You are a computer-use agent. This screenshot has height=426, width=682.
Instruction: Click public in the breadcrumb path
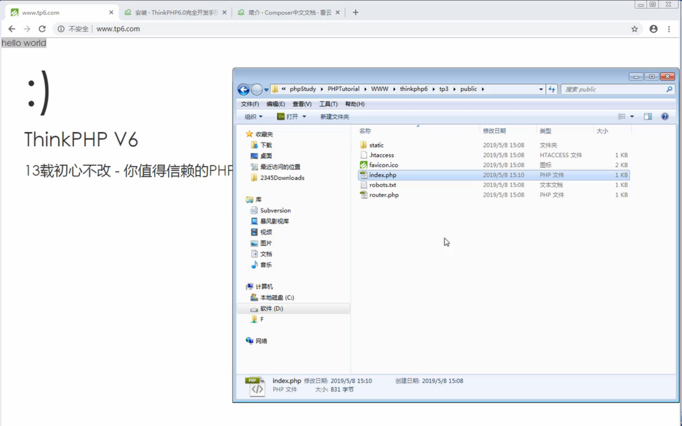(468, 89)
